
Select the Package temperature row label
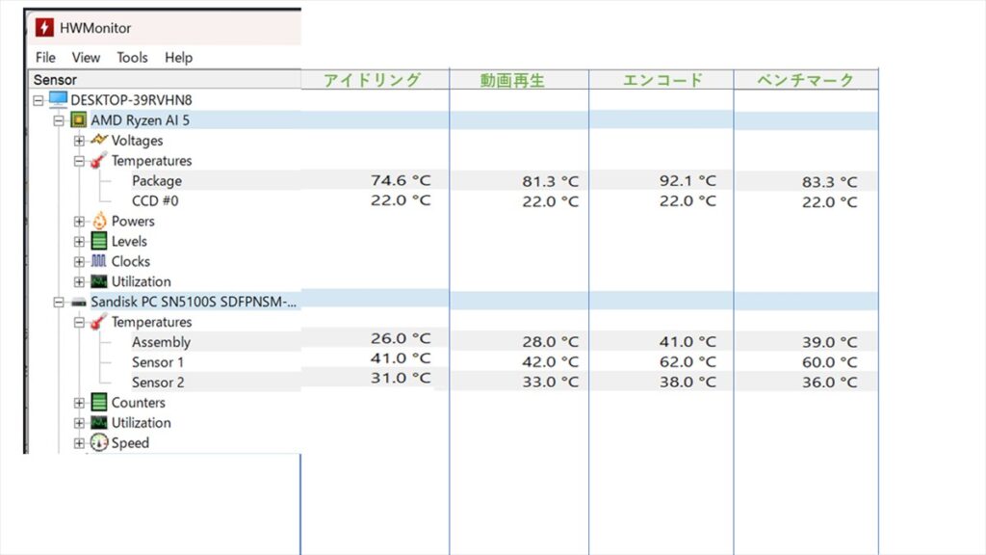click(x=157, y=180)
